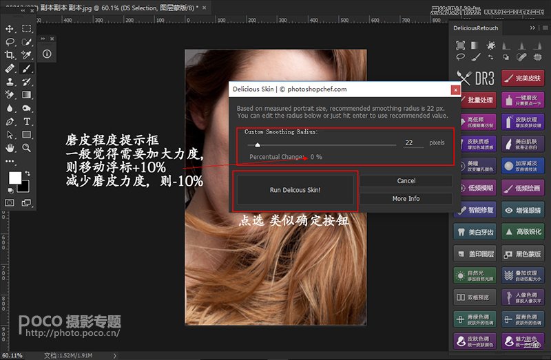This screenshot has height=360, width=551.
Task: Click Cancel in Delicious Skin dialog
Action: 406,181
